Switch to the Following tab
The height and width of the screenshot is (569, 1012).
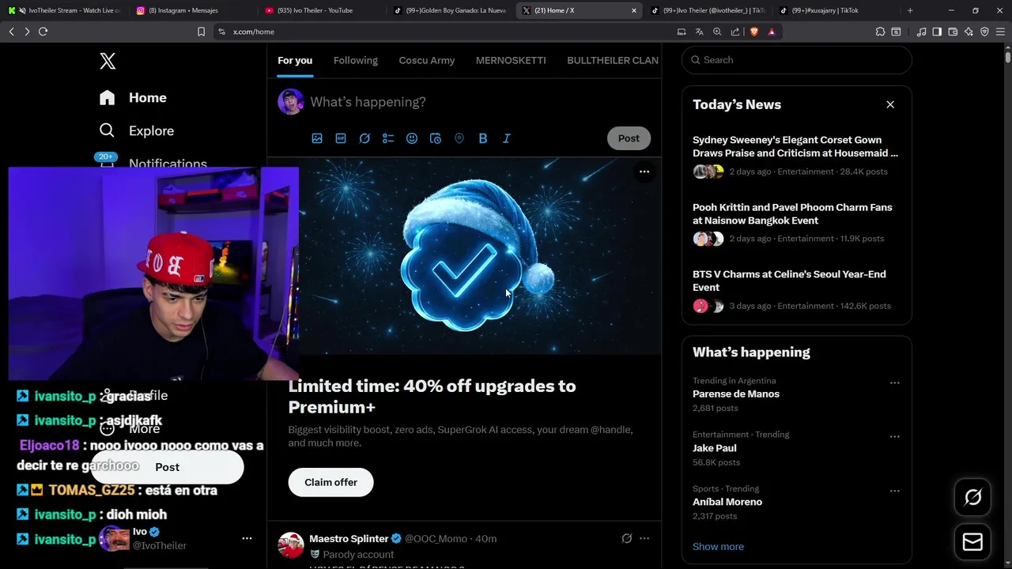click(x=356, y=60)
